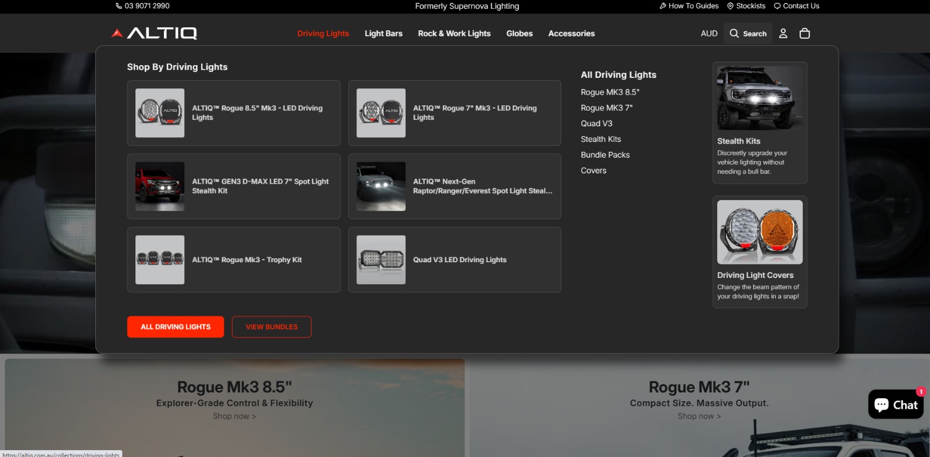Open the Rock & Work Lights menu
930x457 pixels.
(455, 33)
